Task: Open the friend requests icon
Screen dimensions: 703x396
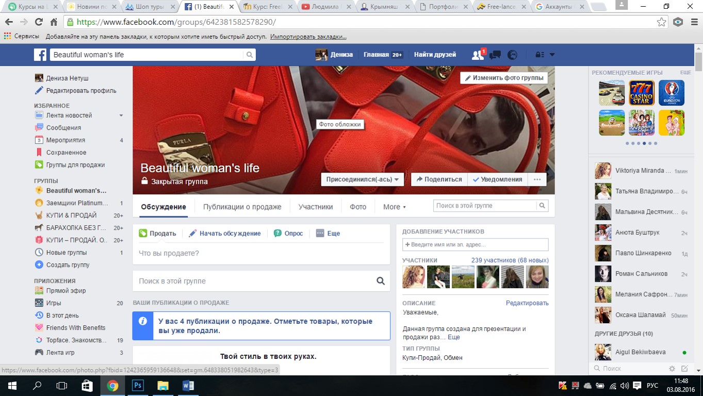Action: (x=478, y=55)
